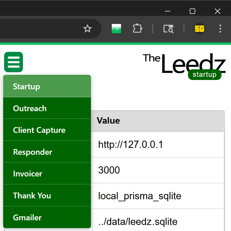This screenshot has width=231, height=231.
Task: Click the ../data/leedz.sqlite path field
Action: pos(158,221)
